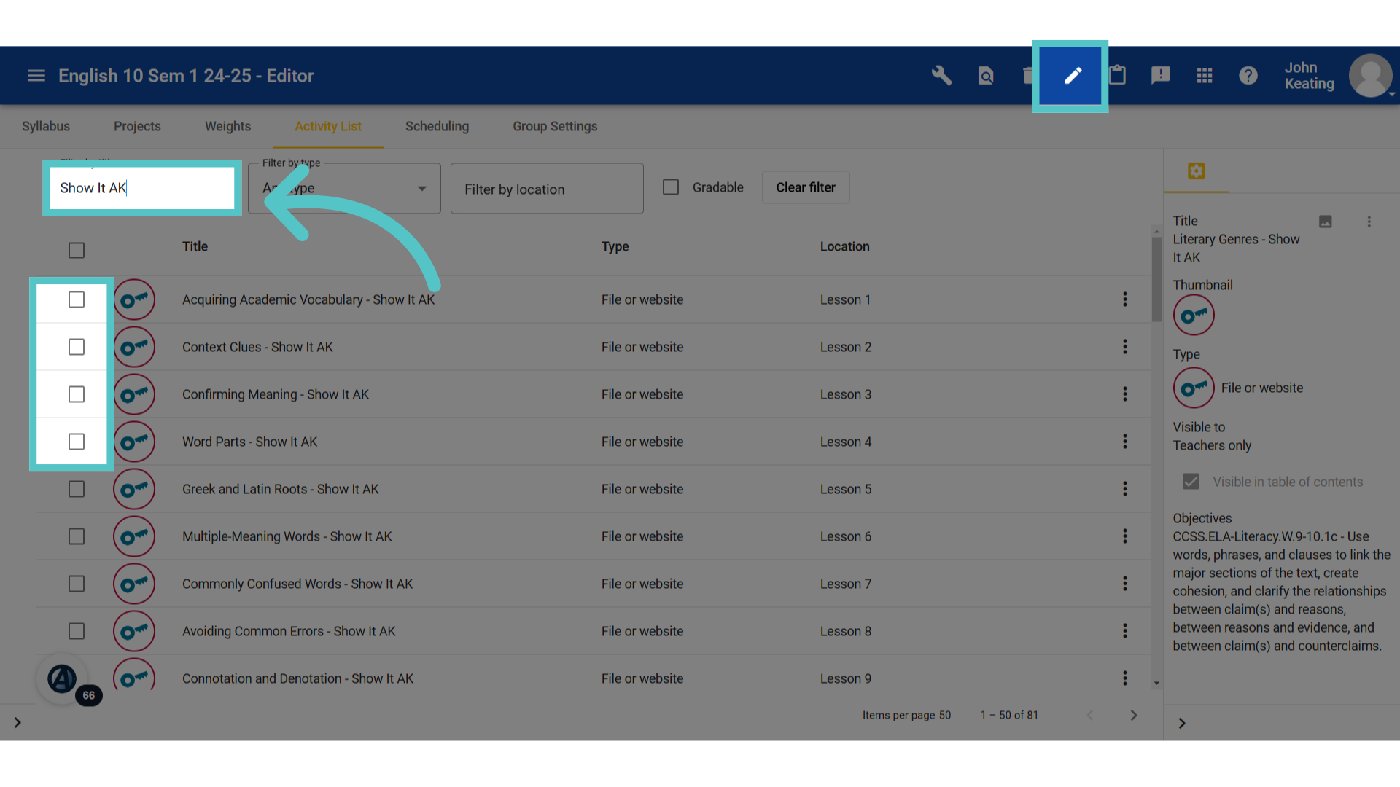Open Word Parts - Show It AK

click(x=249, y=442)
